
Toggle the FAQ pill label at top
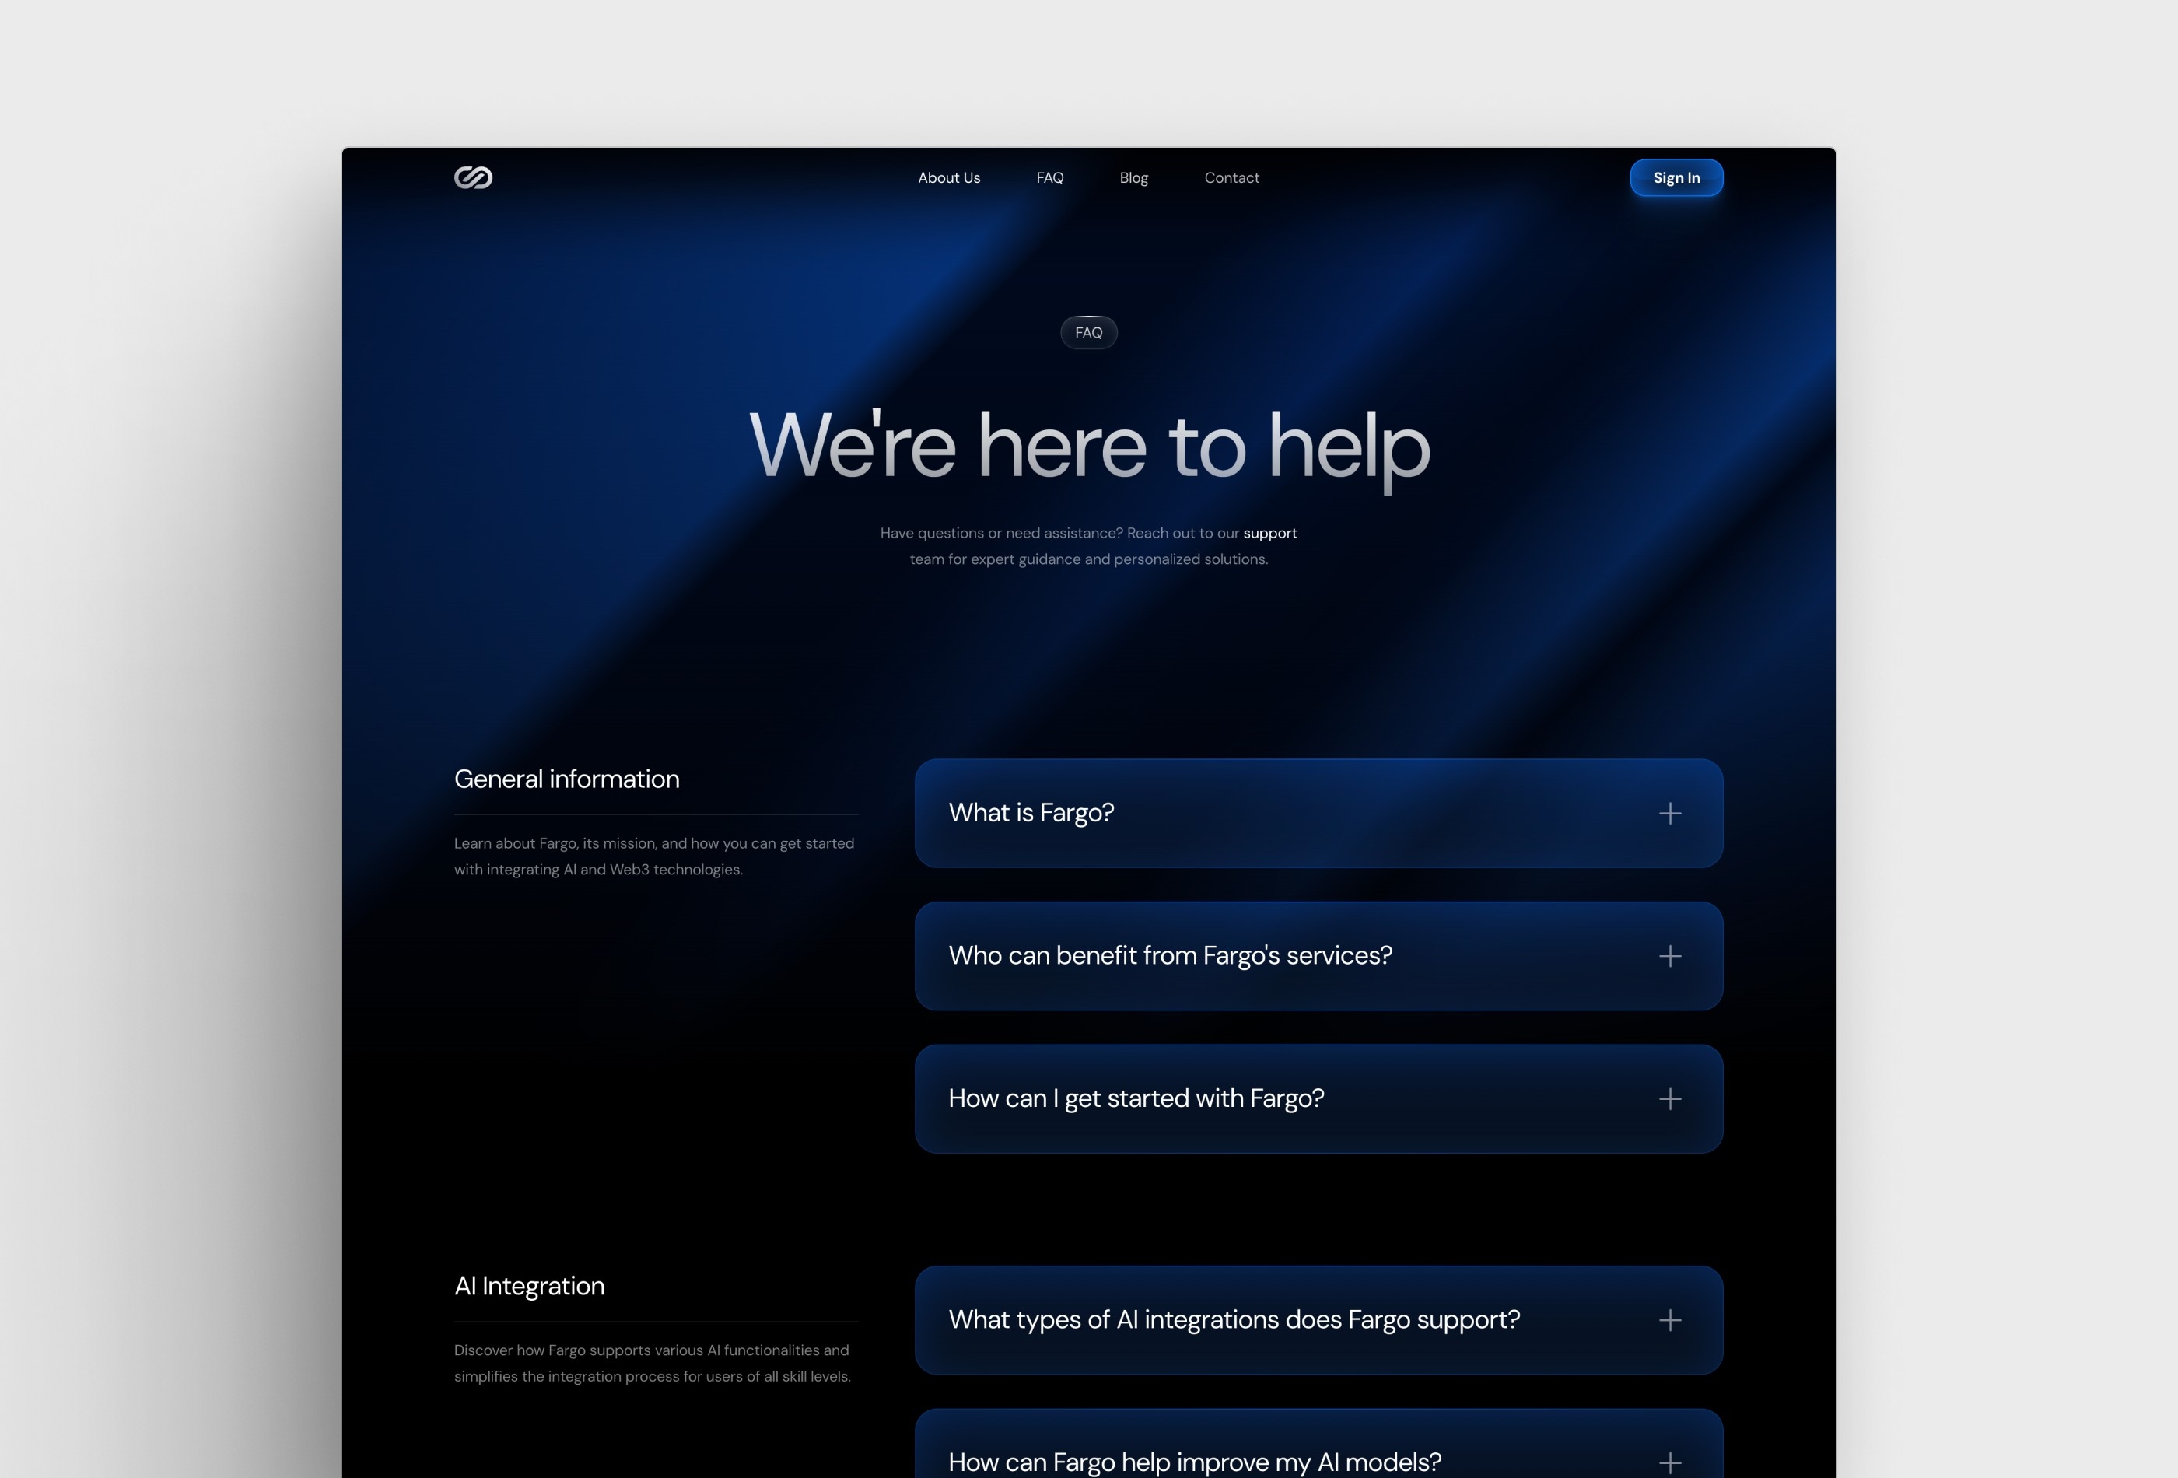1088,331
